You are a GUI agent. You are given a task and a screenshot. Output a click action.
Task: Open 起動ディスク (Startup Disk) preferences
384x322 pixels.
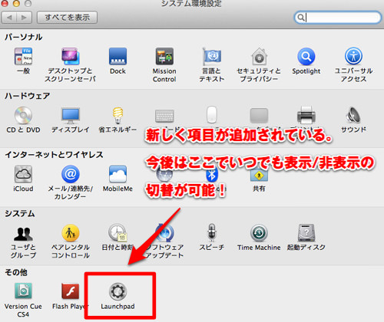tap(306, 233)
